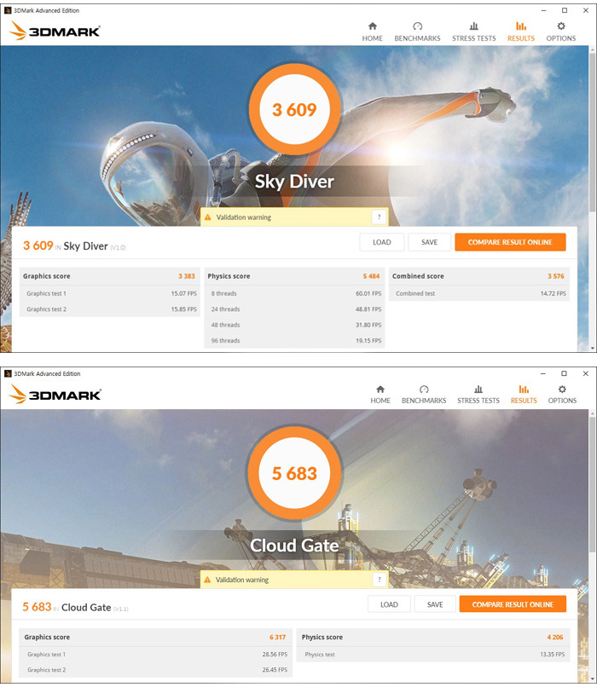This screenshot has width=597, height=687.
Task: Click scrollbar down arrow in Sky Diver window
Action: 593,348
